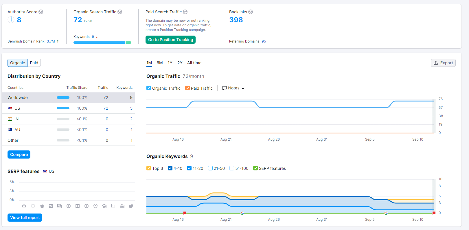The image size is (469, 230).
Task: Click the India flag in the countries table
Action: [10, 119]
